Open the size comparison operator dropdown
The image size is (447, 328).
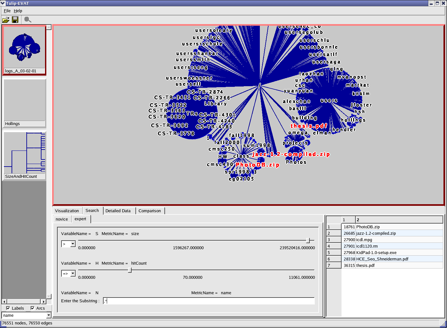point(73,244)
